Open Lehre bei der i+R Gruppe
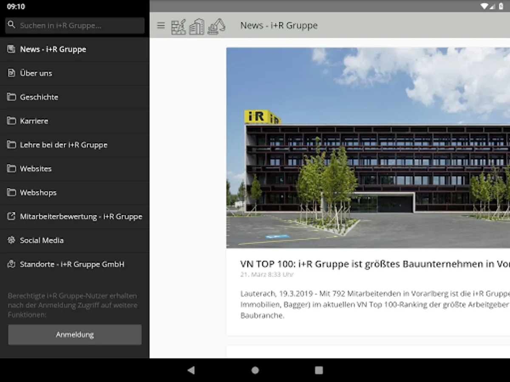 pos(63,145)
